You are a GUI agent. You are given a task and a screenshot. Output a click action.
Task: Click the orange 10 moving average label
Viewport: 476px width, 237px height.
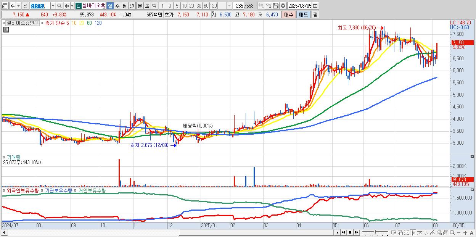point(74,23)
